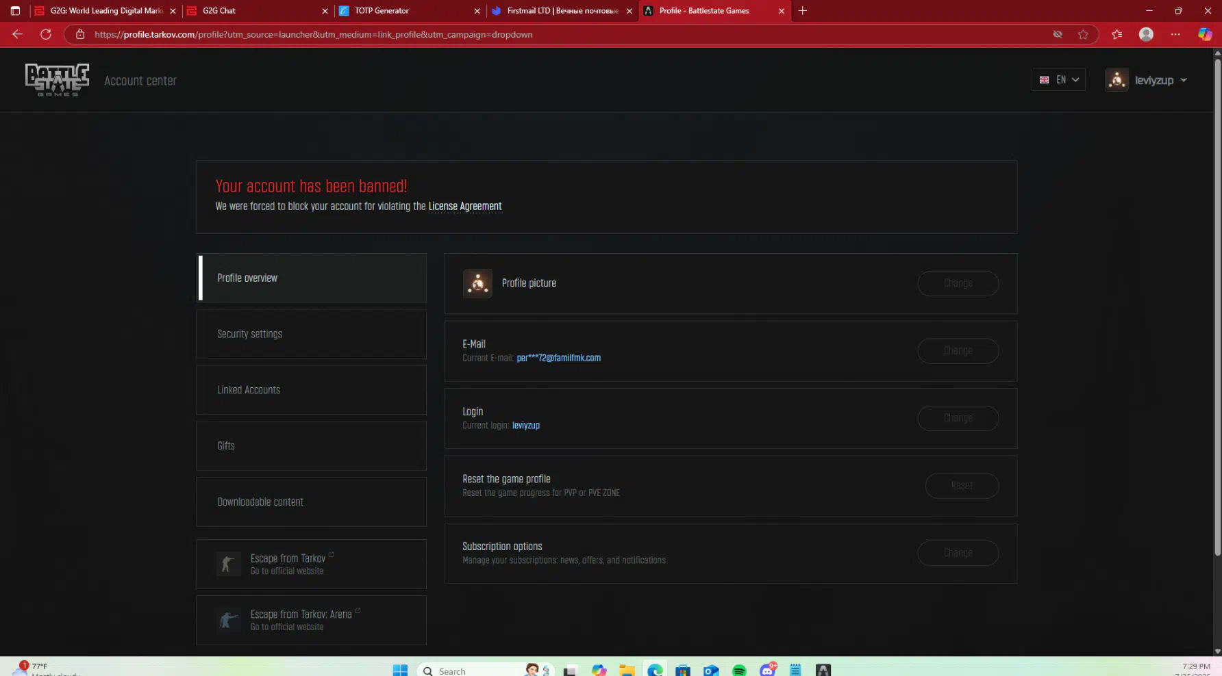Viewport: 1222px width, 676px height.
Task: Open Gifts section
Action: (x=312, y=446)
